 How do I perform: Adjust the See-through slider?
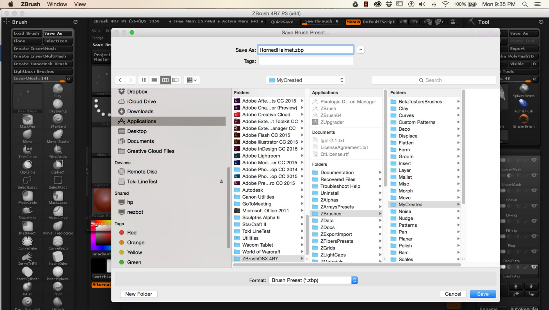point(322,22)
